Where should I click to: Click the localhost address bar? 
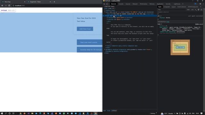click(x=57, y=6)
